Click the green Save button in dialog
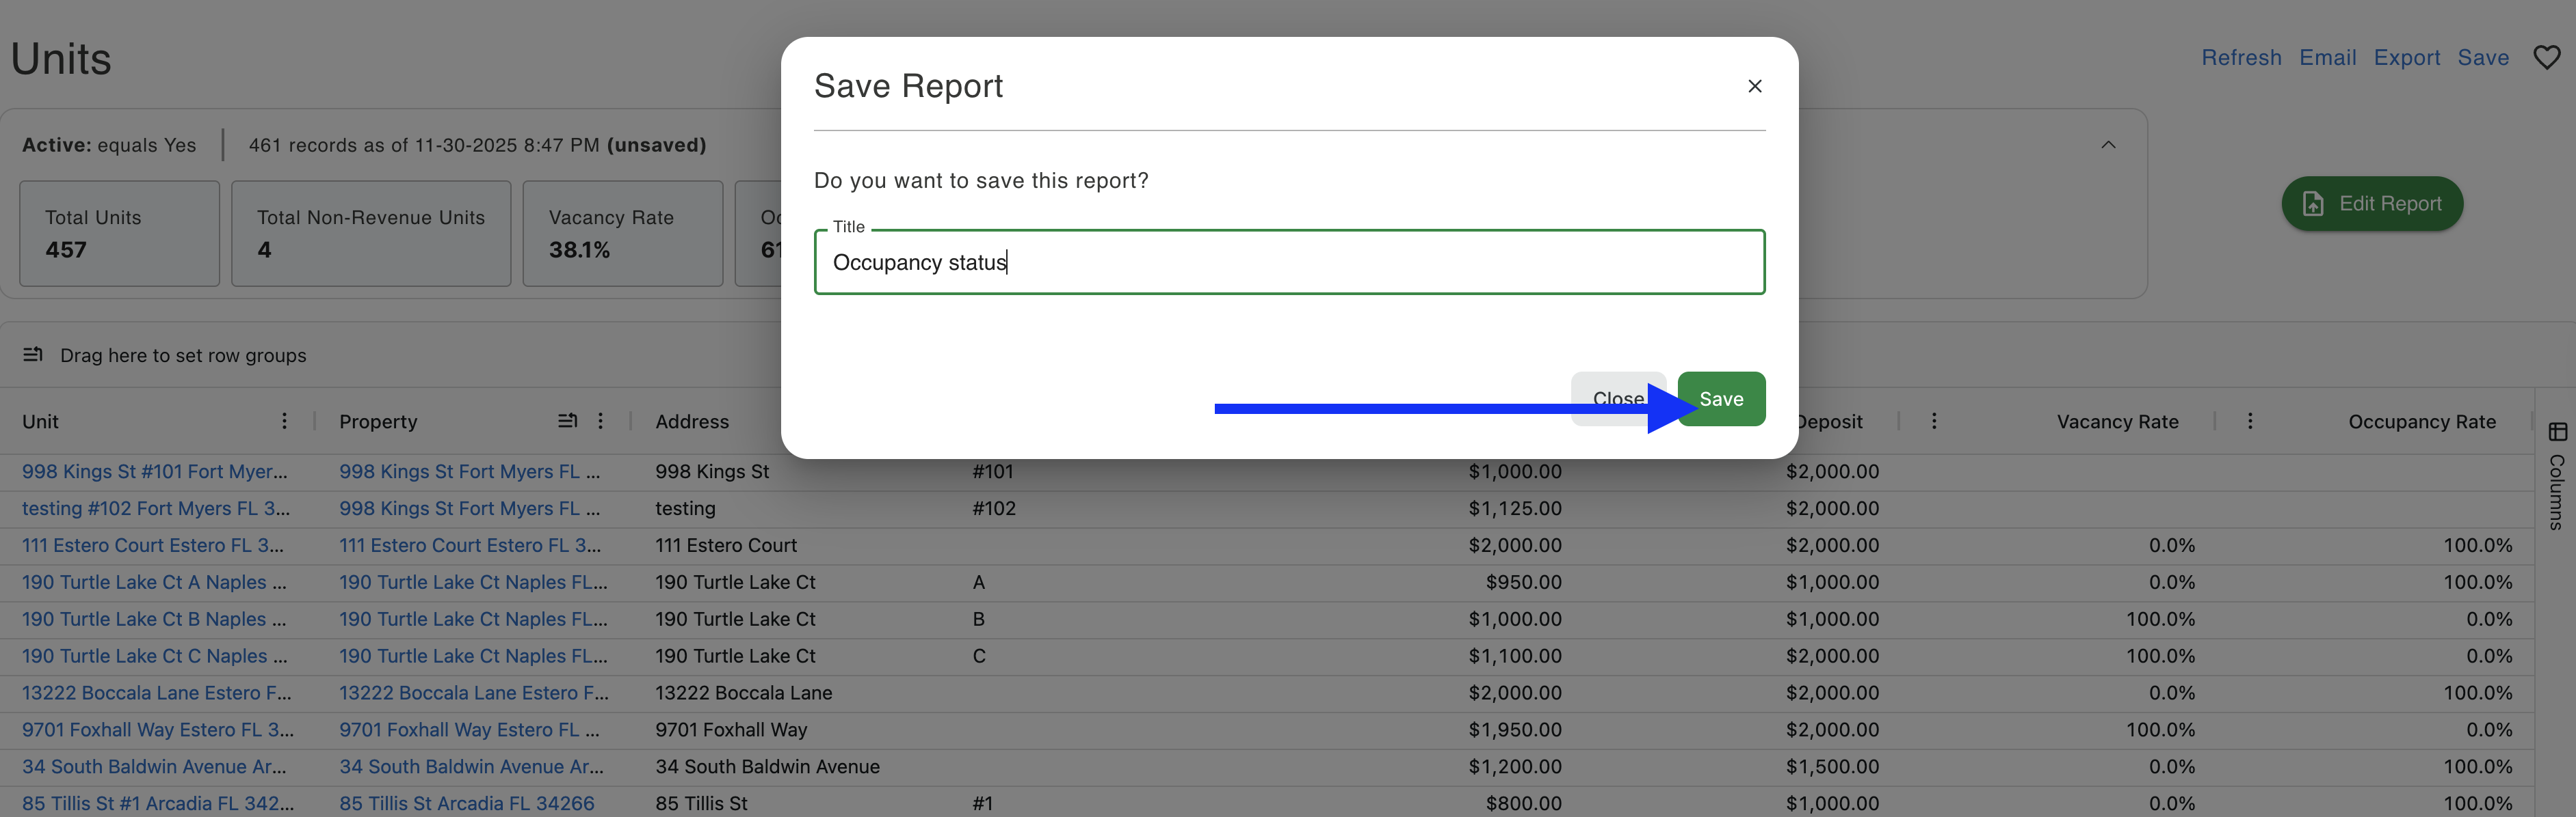 coord(1721,398)
